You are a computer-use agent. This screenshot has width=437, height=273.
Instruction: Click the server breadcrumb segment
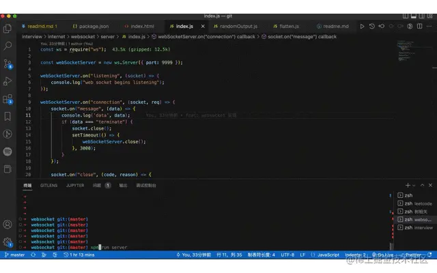[108, 36]
